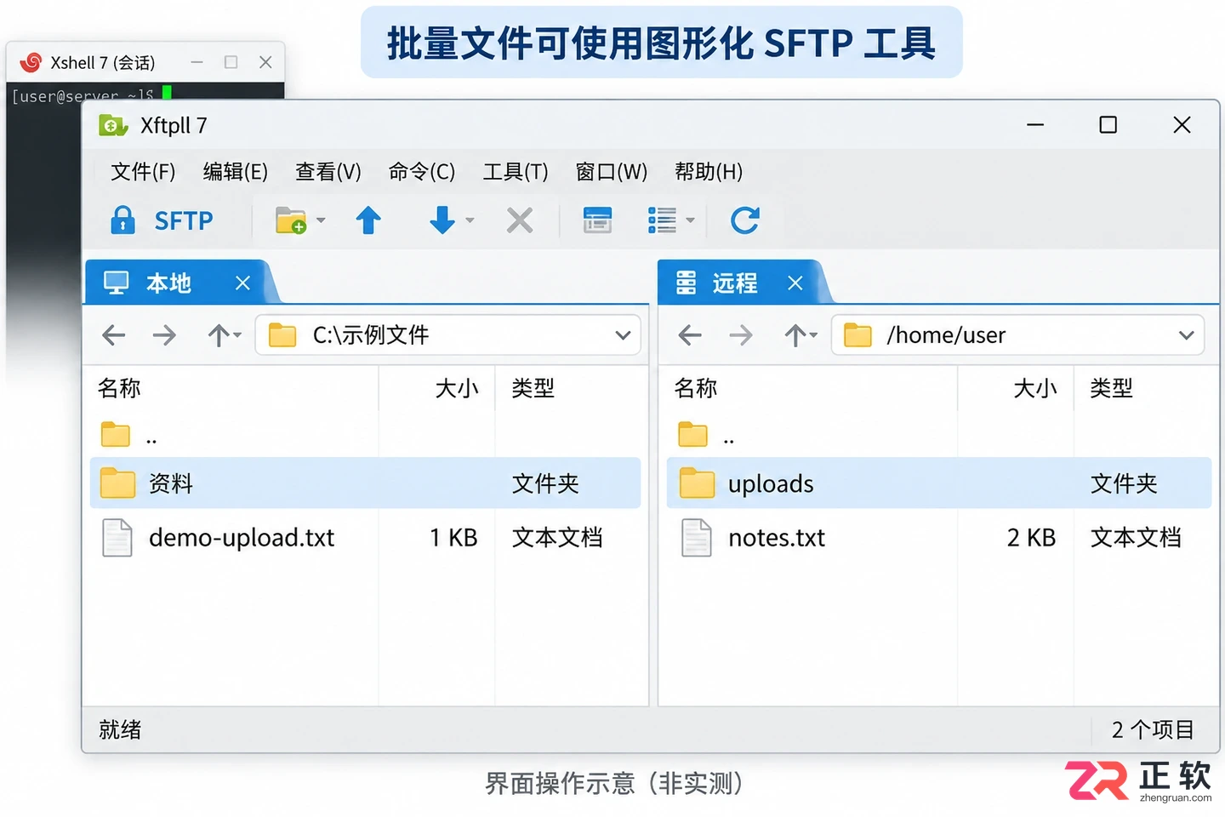Screen dimensions: 1225x817
Task: Click the notes.txt file icon
Action: pos(697,538)
